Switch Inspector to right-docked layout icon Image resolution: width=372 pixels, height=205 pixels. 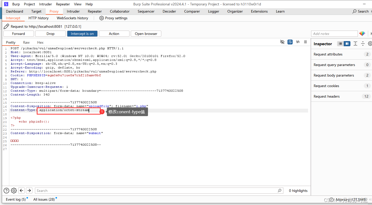347,44
